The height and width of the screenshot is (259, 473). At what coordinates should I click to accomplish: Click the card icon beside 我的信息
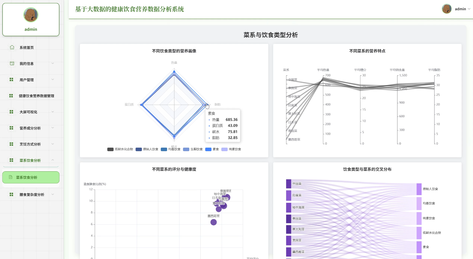pos(12,63)
